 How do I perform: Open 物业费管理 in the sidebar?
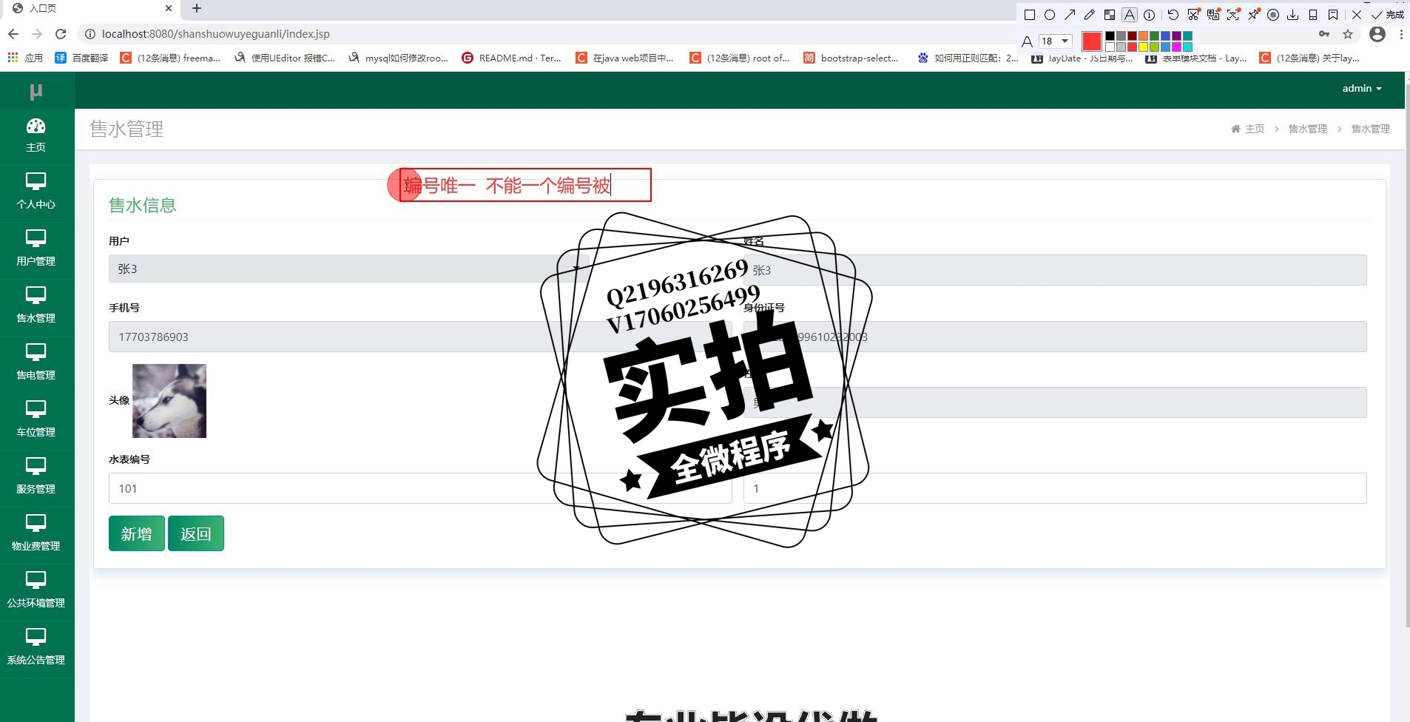tap(36, 533)
